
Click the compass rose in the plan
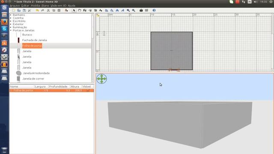tap(104, 33)
